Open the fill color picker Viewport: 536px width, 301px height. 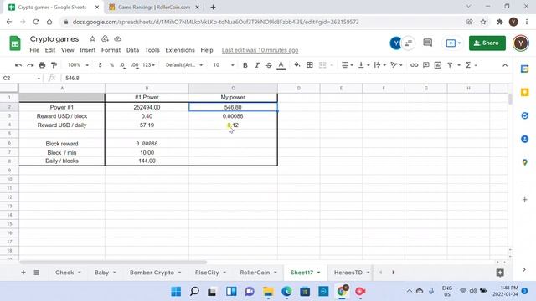point(297,64)
